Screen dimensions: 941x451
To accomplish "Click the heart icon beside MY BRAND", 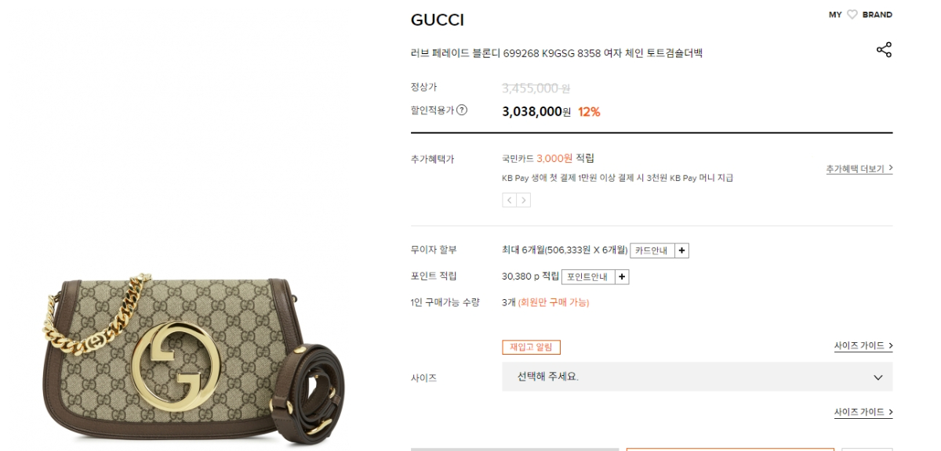I will [852, 15].
